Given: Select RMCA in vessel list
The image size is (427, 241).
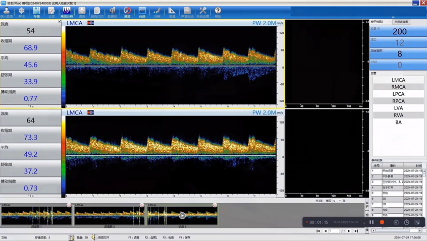Looking at the screenshot, I should (398, 87).
